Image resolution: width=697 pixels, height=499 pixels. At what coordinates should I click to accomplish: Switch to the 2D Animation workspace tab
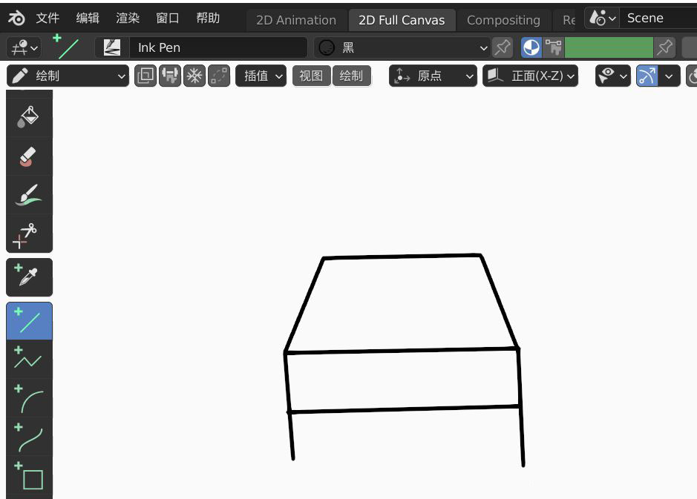pyautogui.click(x=295, y=20)
